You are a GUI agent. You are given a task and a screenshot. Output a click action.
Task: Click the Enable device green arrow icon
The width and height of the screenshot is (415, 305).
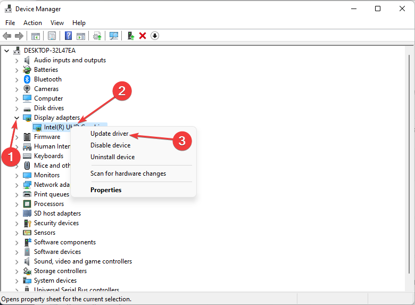131,36
